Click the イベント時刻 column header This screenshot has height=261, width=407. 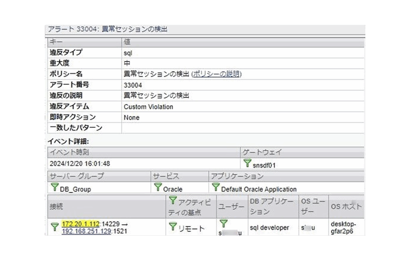click(x=69, y=152)
